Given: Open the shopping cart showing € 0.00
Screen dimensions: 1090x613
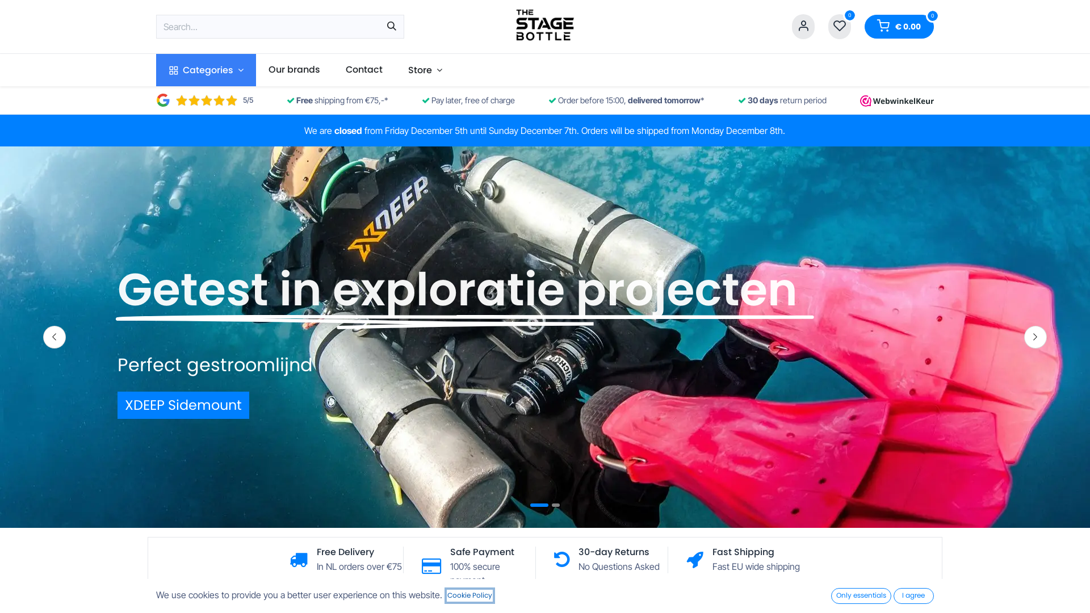Looking at the screenshot, I should (x=899, y=27).
